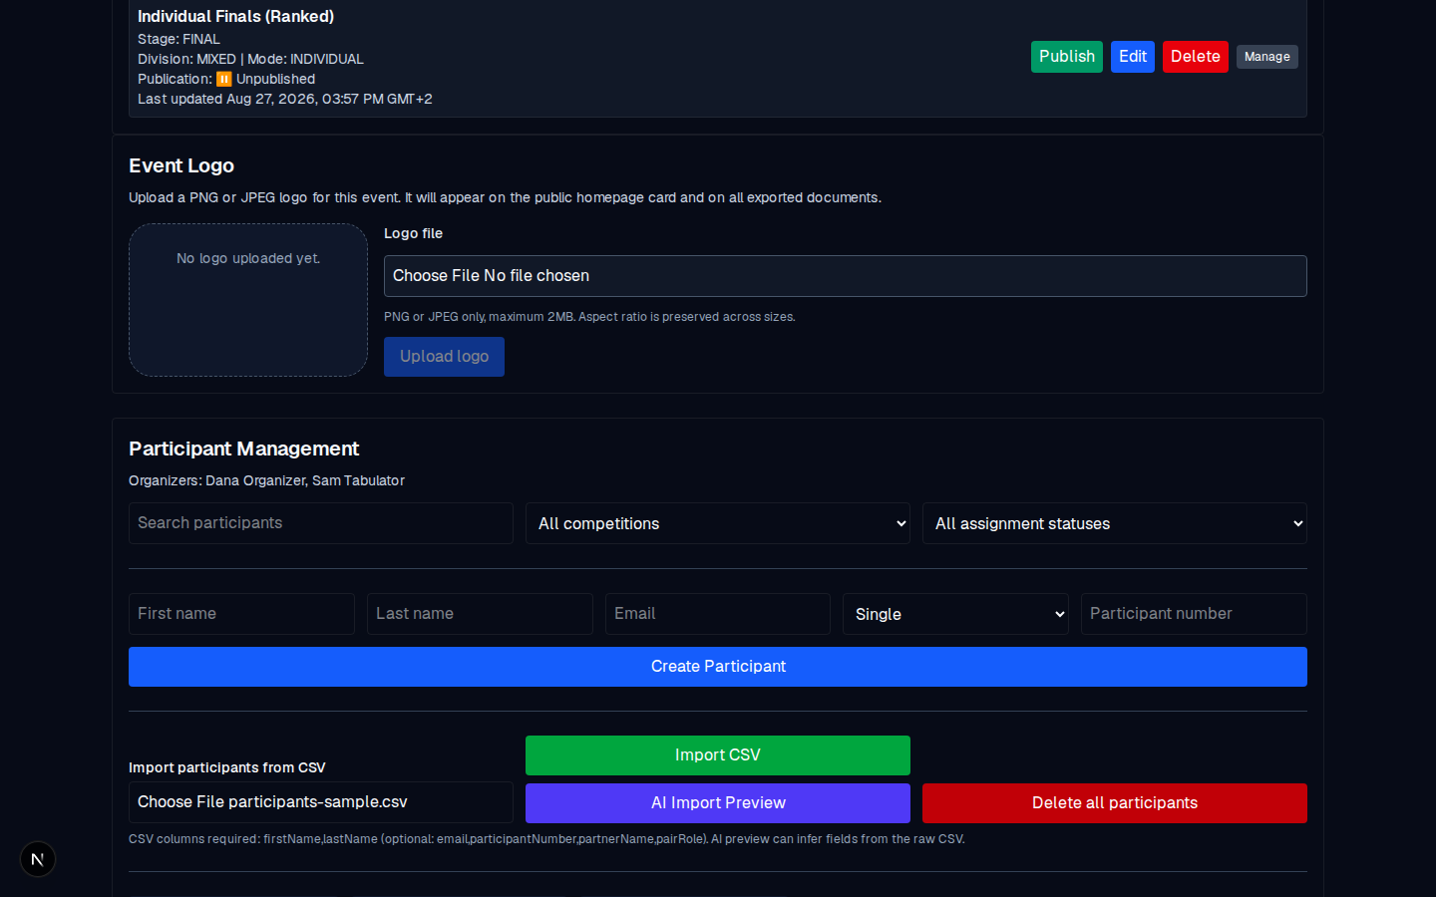Image resolution: width=1436 pixels, height=897 pixels.
Task: Focus the Search participants field
Action: 321,523
